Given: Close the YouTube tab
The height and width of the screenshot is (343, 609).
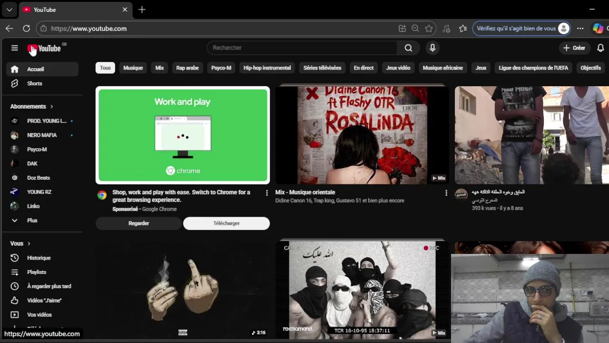Looking at the screenshot, I should [x=125, y=10].
